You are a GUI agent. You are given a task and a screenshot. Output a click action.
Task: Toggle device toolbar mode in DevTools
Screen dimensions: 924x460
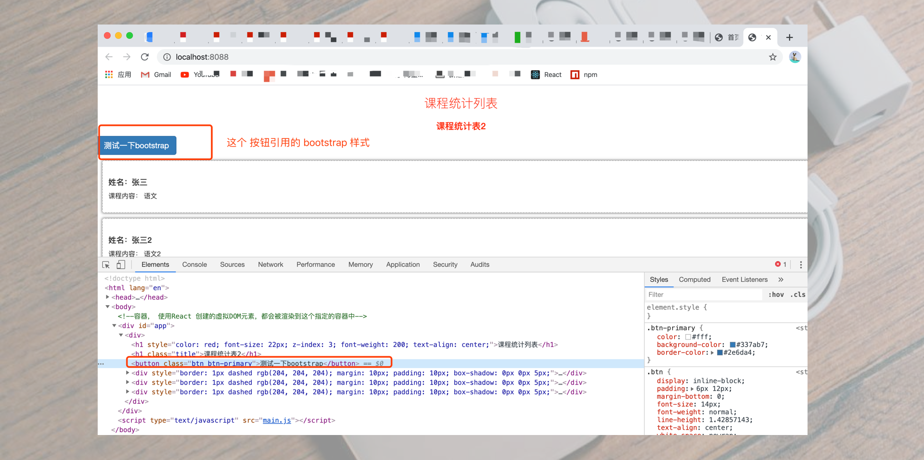[121, 264]
